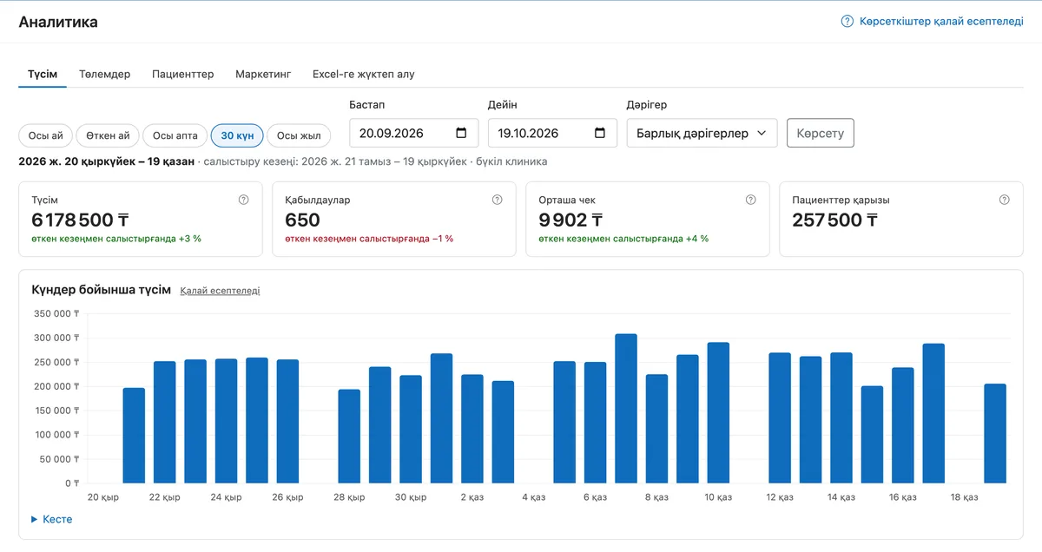Click the Көрсету button
1042x552 pixels.
821,133
